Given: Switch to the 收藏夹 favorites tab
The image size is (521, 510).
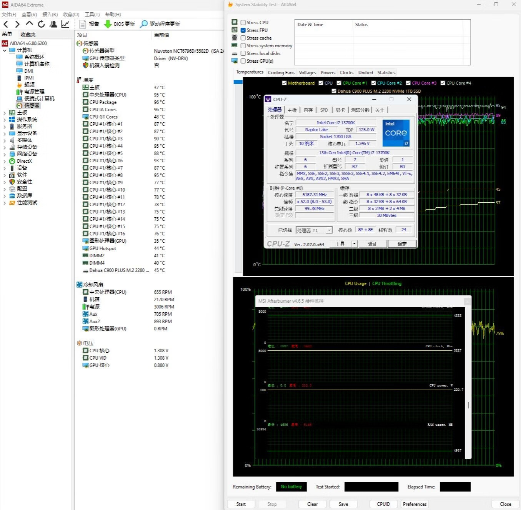Looking at the screenshot, I should (x=28, y=35).
